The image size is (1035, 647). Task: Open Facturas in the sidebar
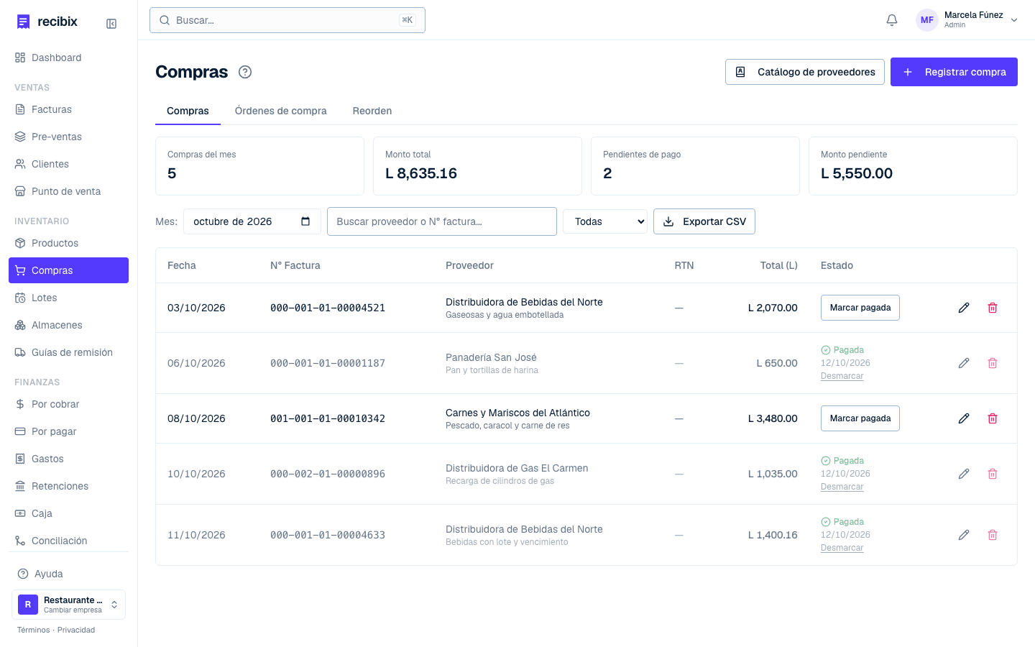(x=68, y=109)
